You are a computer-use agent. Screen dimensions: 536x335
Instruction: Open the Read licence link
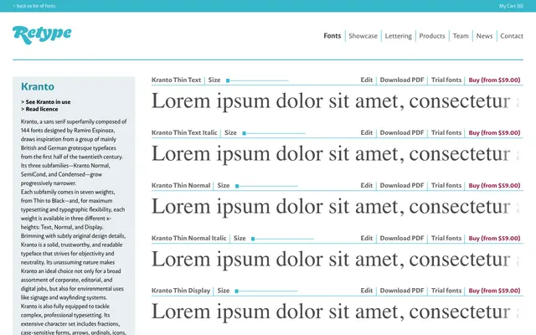pos(39,109)
